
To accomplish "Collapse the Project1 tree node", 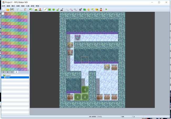I will point(2,75).
